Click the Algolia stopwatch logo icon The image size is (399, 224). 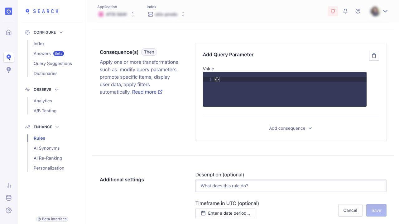pos(9,11)
